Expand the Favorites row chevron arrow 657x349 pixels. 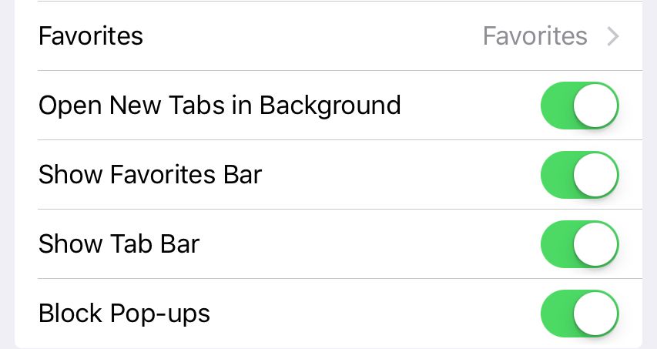coord(613,36)
